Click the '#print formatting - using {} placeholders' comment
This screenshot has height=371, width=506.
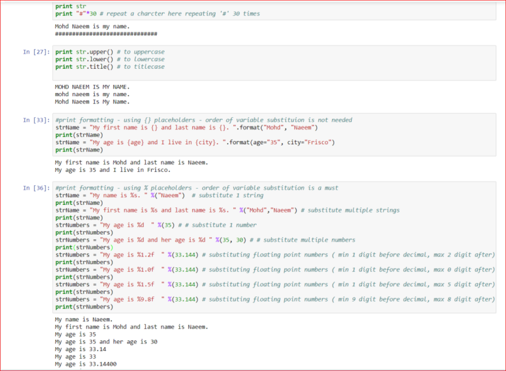coord(203,120)
